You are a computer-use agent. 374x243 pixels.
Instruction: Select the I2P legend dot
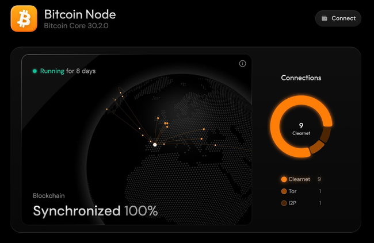[x=284, y=203]
